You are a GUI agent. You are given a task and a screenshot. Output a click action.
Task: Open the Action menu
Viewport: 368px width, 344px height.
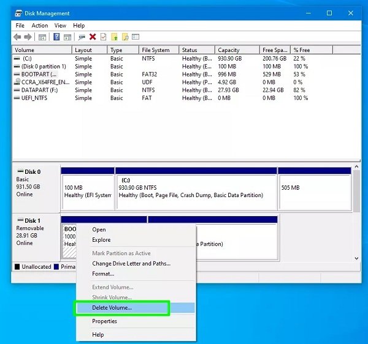[40, 26]
